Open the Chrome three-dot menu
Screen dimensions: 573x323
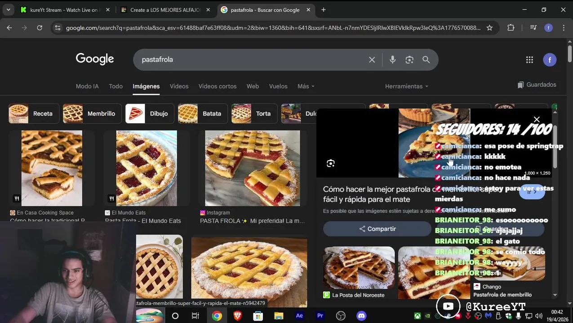click(564, 28)
